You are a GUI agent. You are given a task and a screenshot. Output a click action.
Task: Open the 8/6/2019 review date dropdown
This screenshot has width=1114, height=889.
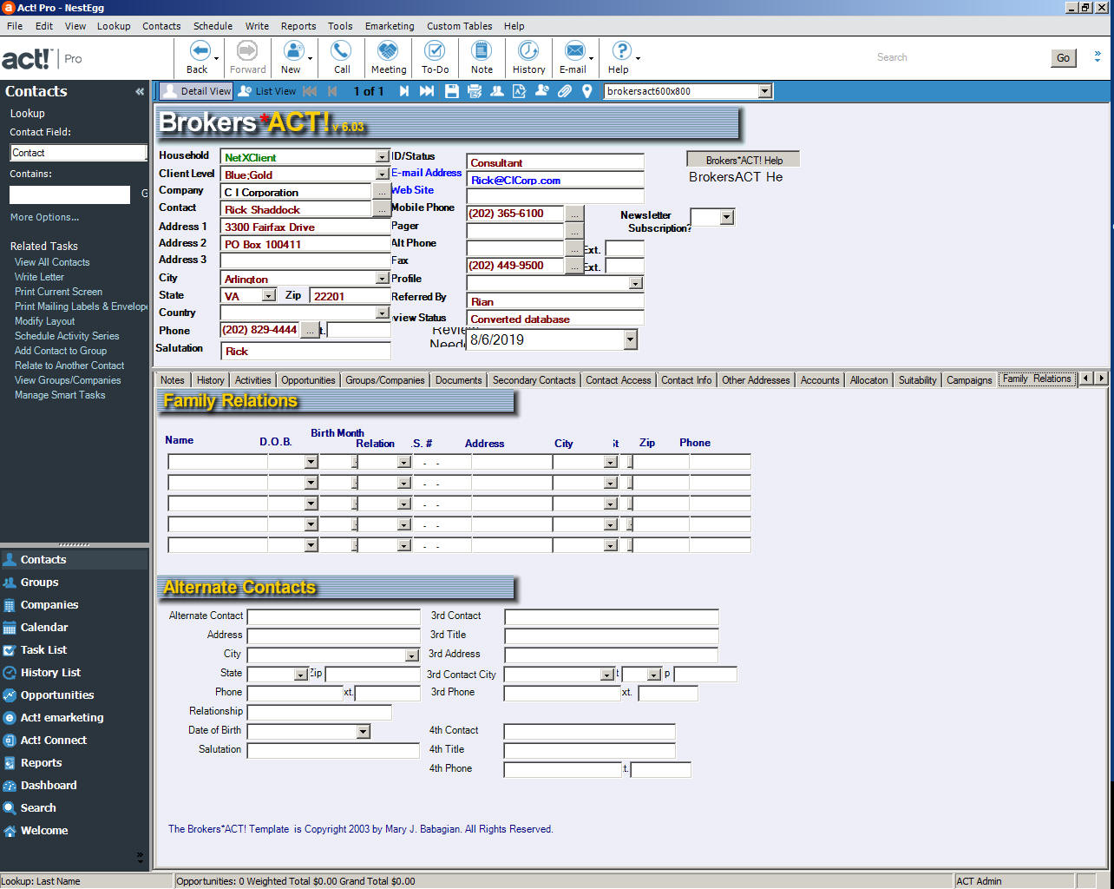tap(631, 340)
